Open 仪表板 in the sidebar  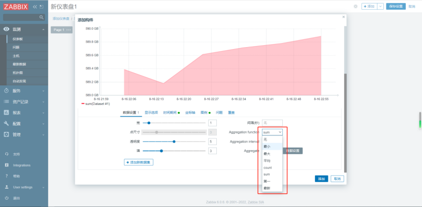[x=18, y=39]
